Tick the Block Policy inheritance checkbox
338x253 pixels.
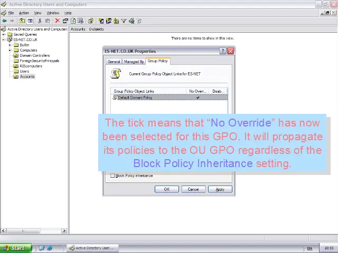click(112, 176)
